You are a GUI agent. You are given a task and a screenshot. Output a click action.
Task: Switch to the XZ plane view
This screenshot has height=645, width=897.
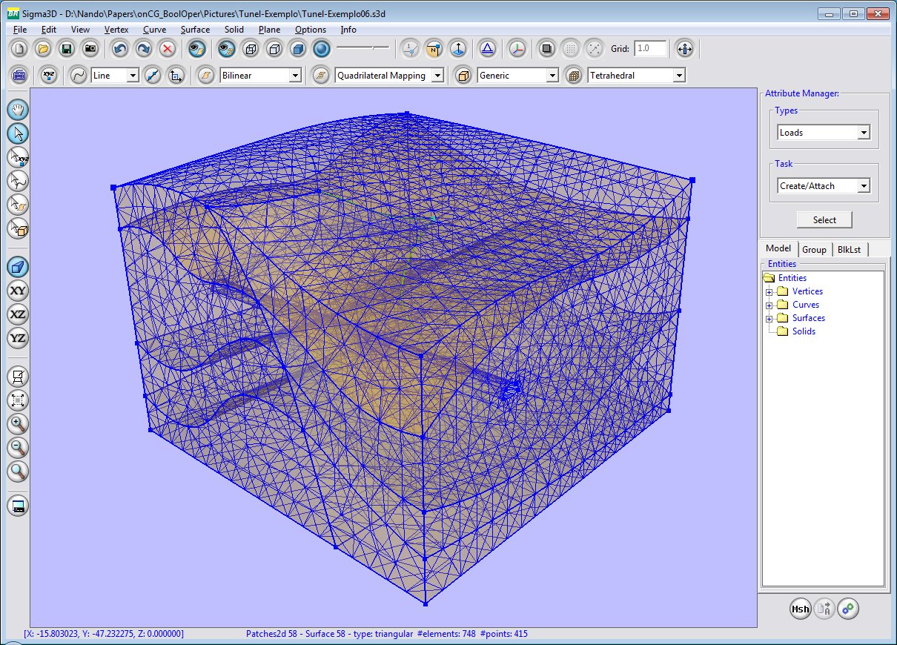(x=18, y=314)
